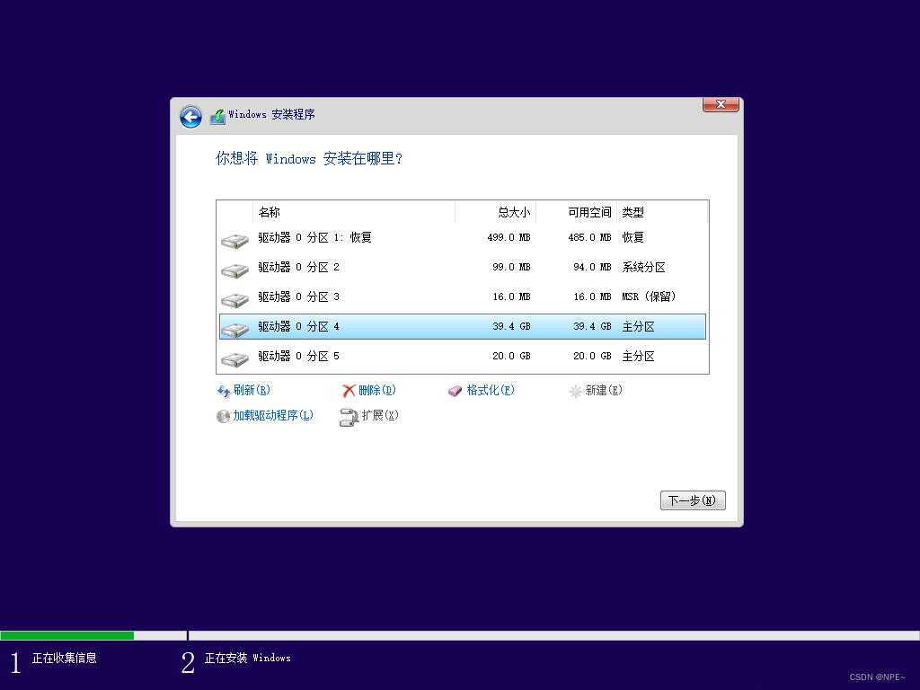The width and height of the screenshot is (920, 690).
Task: Click the MSR (保留) type cell
Action: (649, 296)
